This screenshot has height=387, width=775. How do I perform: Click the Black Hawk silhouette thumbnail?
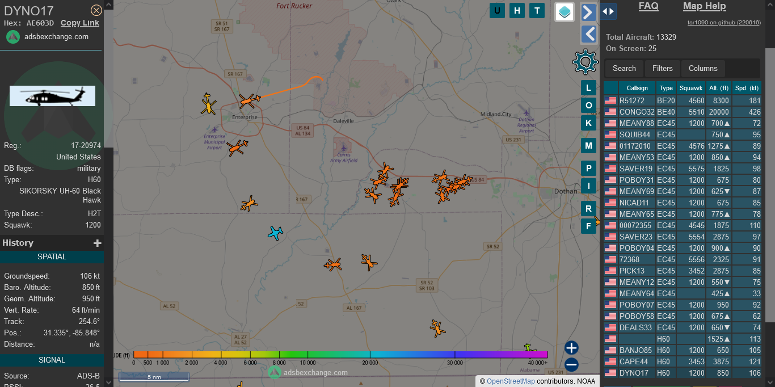[52, 96]
